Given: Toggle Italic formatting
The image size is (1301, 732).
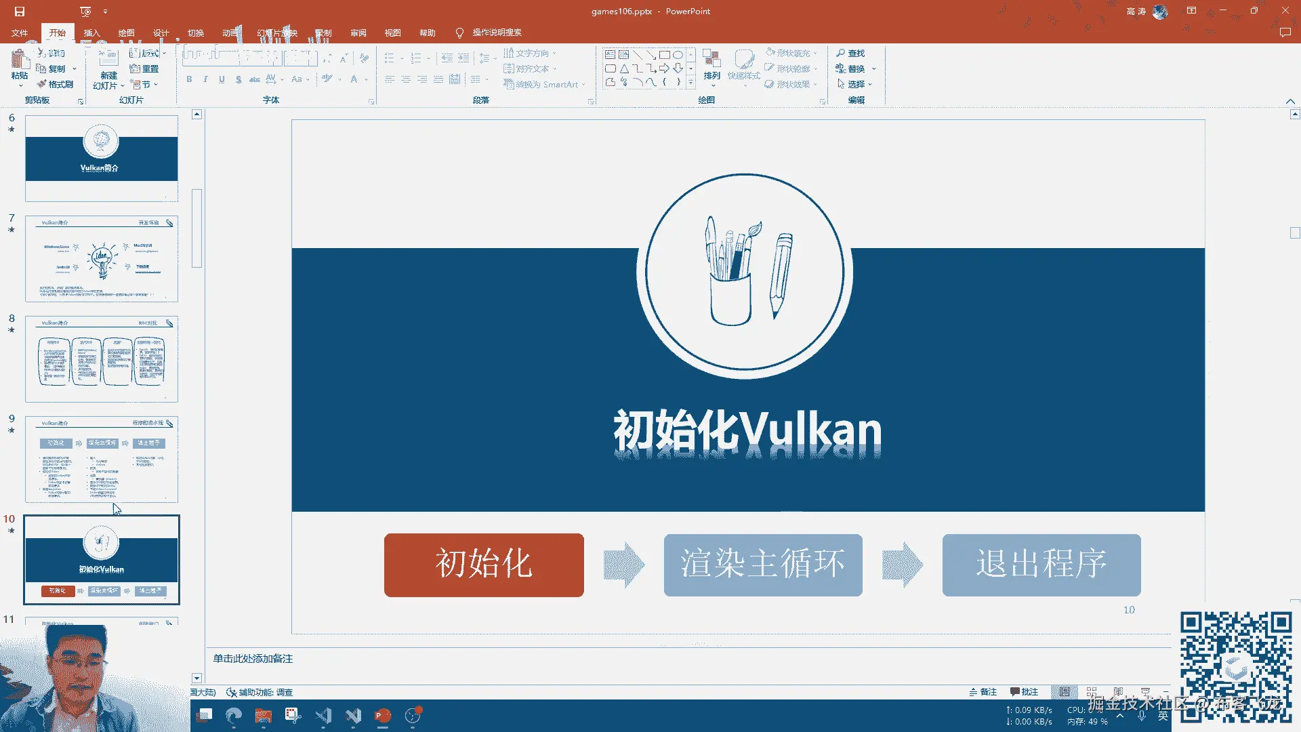Looking at the screenshot, I should [205, 79].
